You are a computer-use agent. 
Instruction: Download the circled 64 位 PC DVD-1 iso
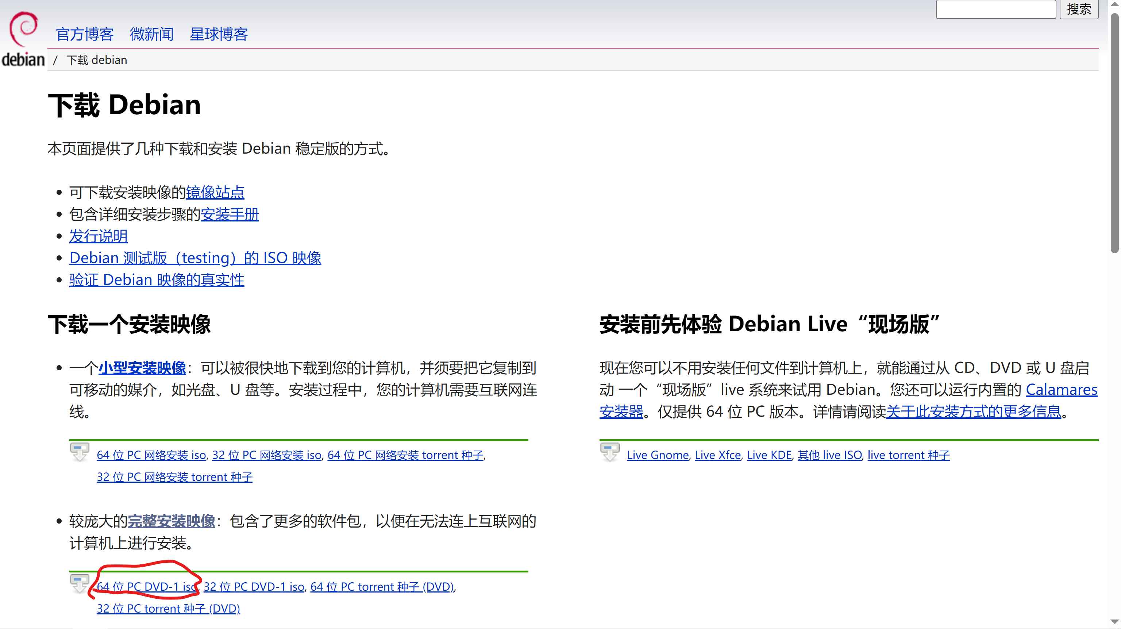pyautogui.click(x=146, y=586)
